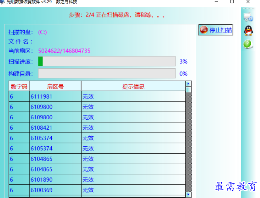Image resolution: width=260 pixels, height=198 pixels.
Task: Click the 构建目录 progress bar
Action: 107,73
